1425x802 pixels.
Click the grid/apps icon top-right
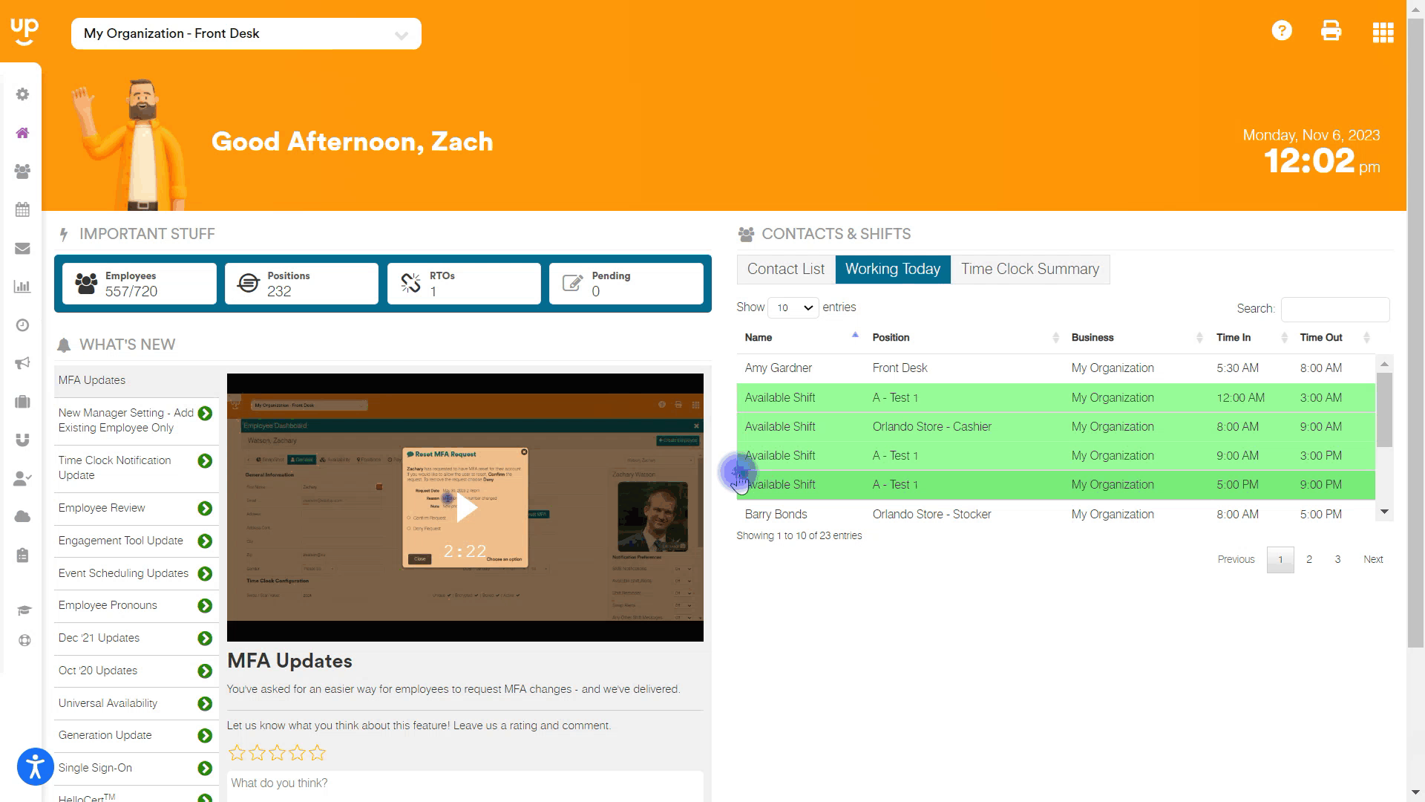pyautogui.click(x=1383, y=31)
